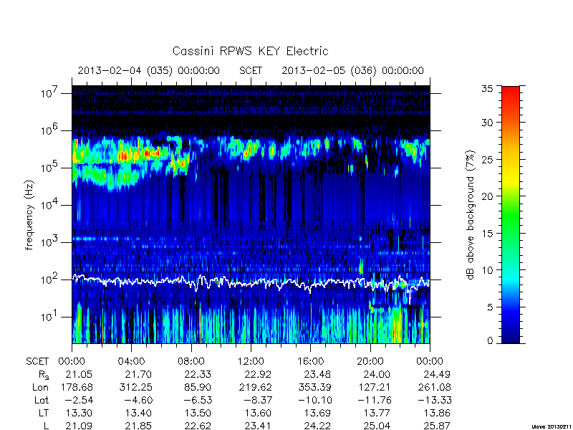This screenshot has width=573, height=430.
Task: Click the plot title "Cassini RPWS KEY Electric"
Action: [250, 51]
